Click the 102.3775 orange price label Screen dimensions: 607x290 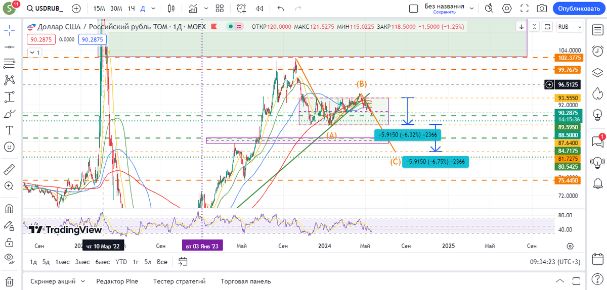(569, 58)
